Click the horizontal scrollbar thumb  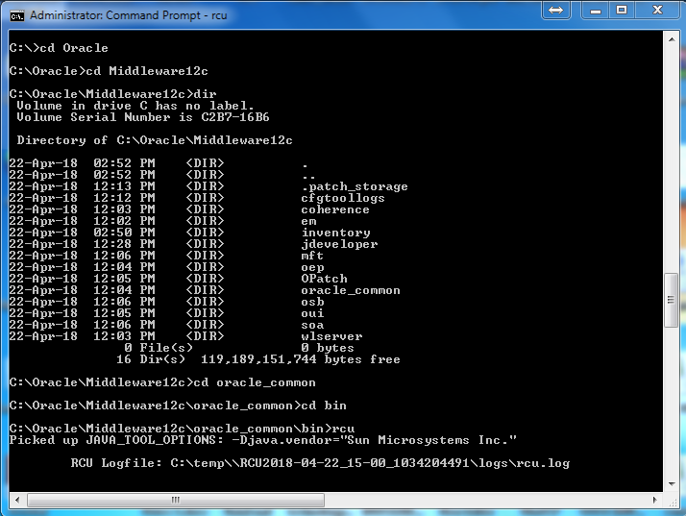176,500
